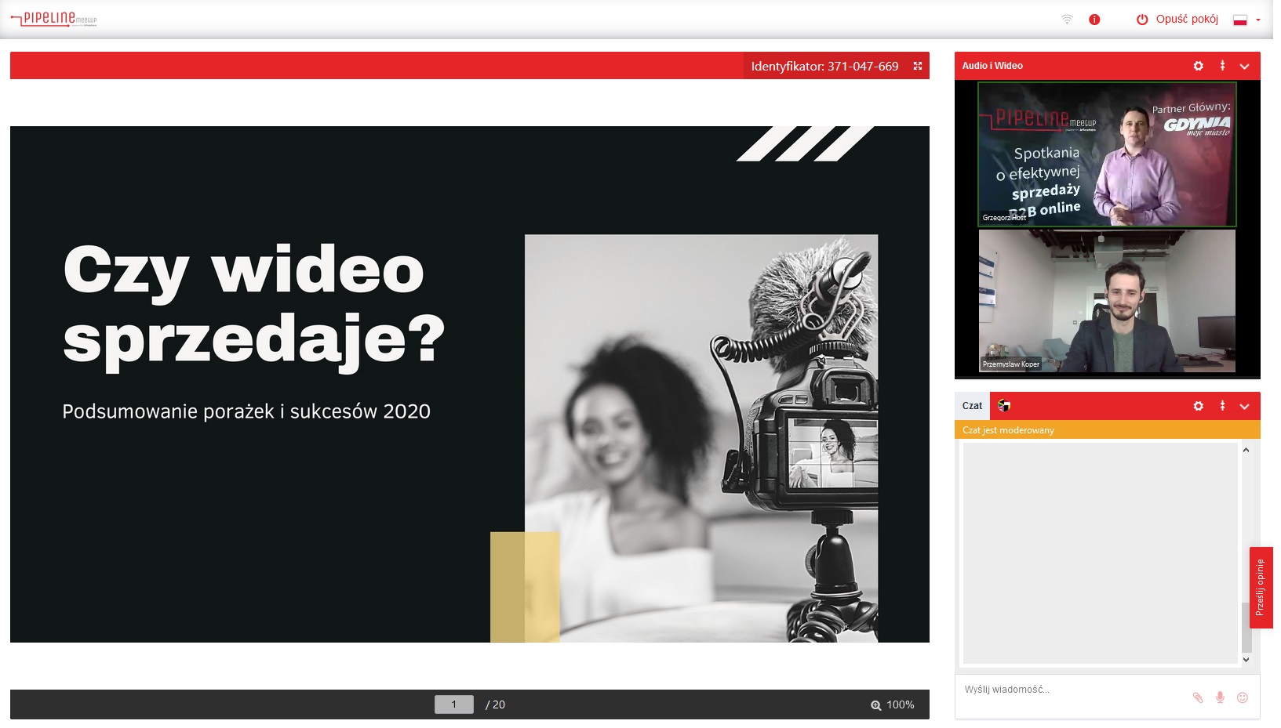
Task: Click the connection strength Wi-Fi icon
Action: pos(1067,18)
